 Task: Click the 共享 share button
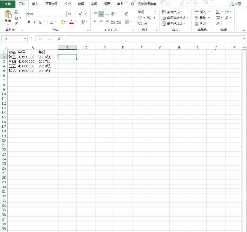coord(236,4)
